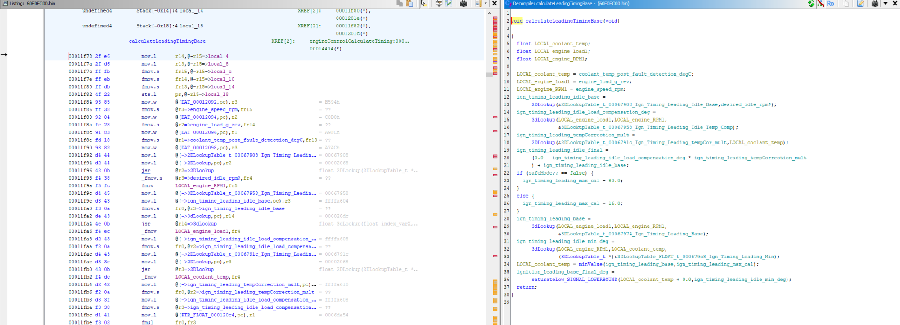Toggle the Ro read-only option
Screen dimensions: 900x325
(830, 4)
